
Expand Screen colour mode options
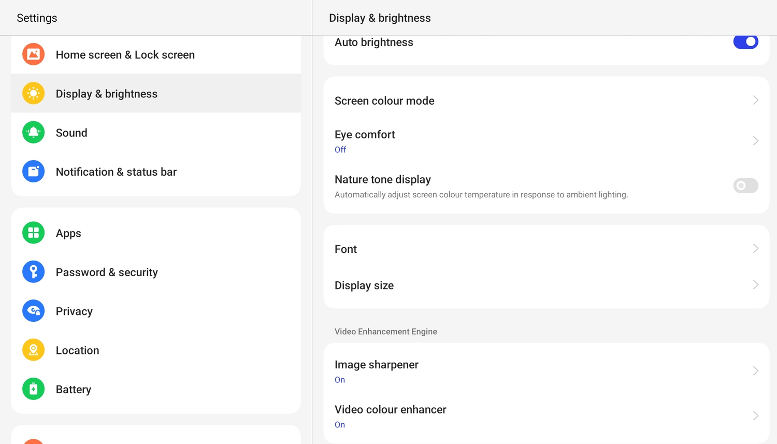click(755, 100)
